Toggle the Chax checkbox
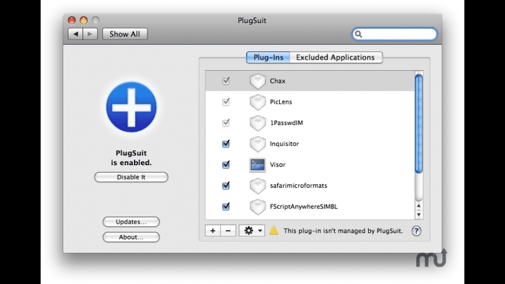This screenshot has height=284, width=505. point(226,81)
